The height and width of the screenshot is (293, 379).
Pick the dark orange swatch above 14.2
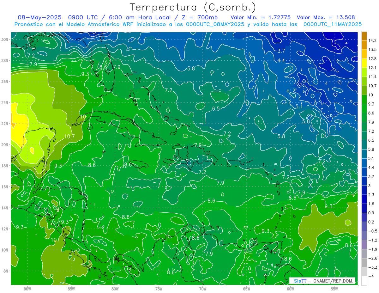click(x=364, y=36)
